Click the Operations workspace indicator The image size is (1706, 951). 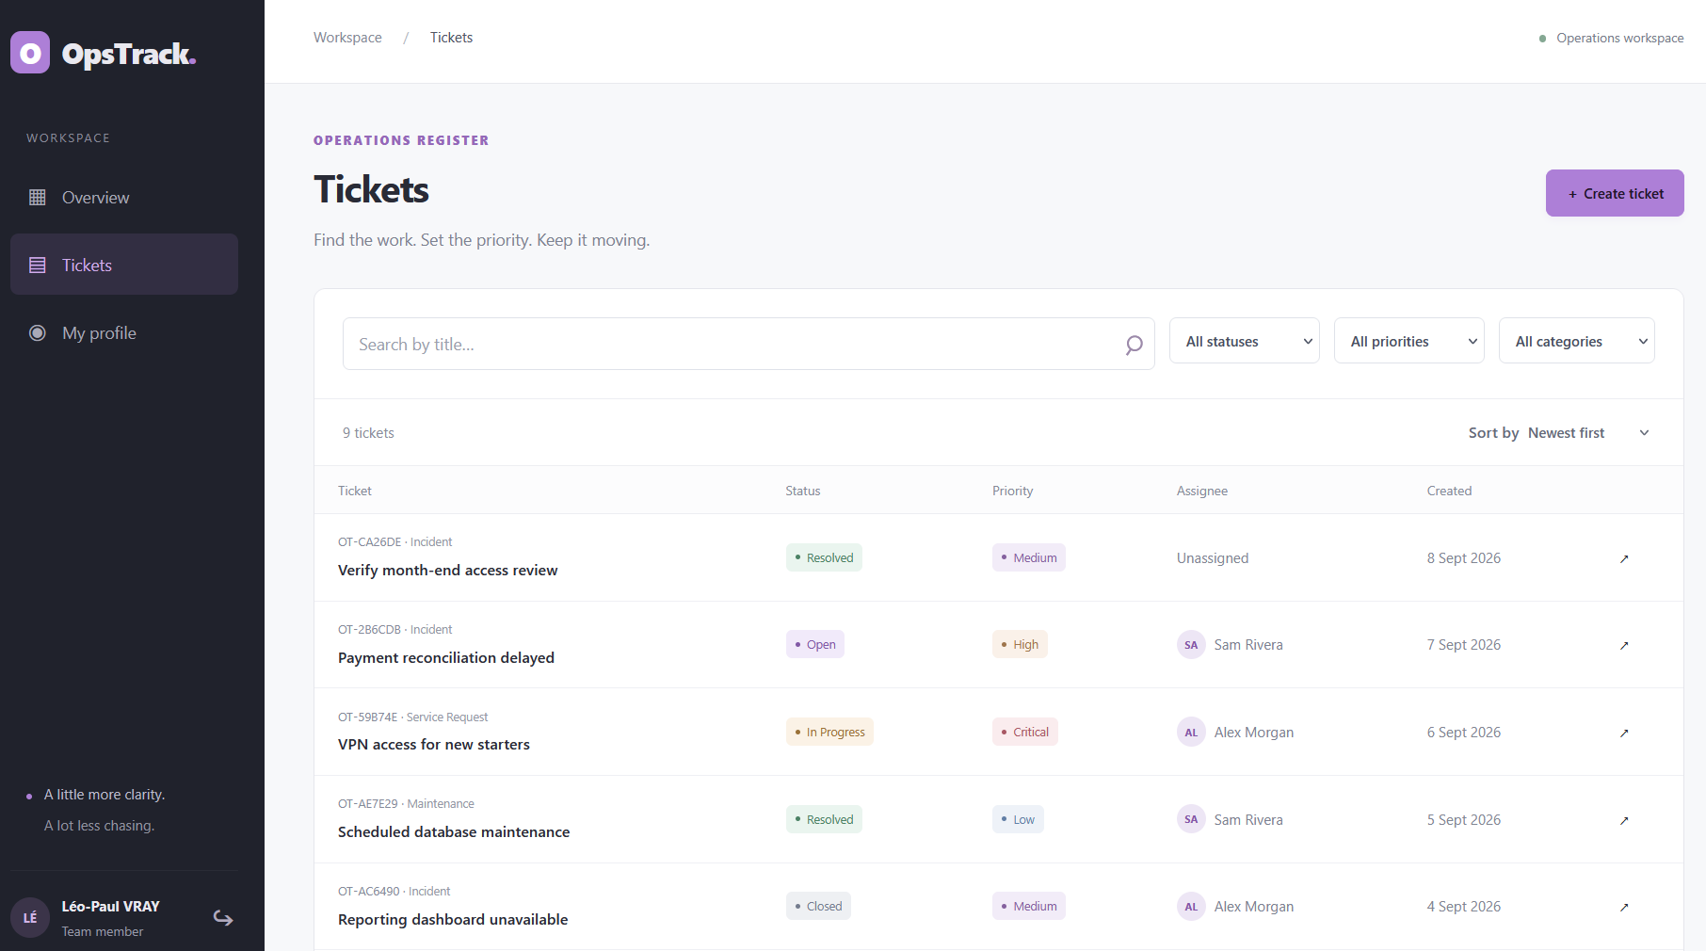1611,38
